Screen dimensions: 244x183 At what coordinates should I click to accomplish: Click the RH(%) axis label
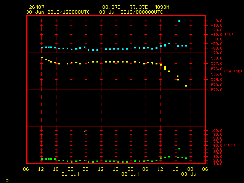coord(230,145)
